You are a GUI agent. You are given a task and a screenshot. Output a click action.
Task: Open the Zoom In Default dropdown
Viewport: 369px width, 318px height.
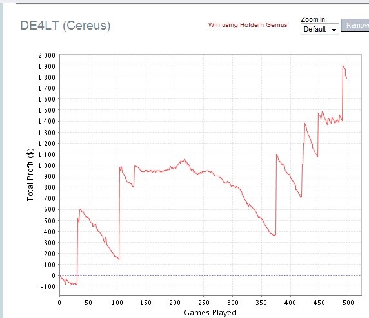click(x=320, y=29)
